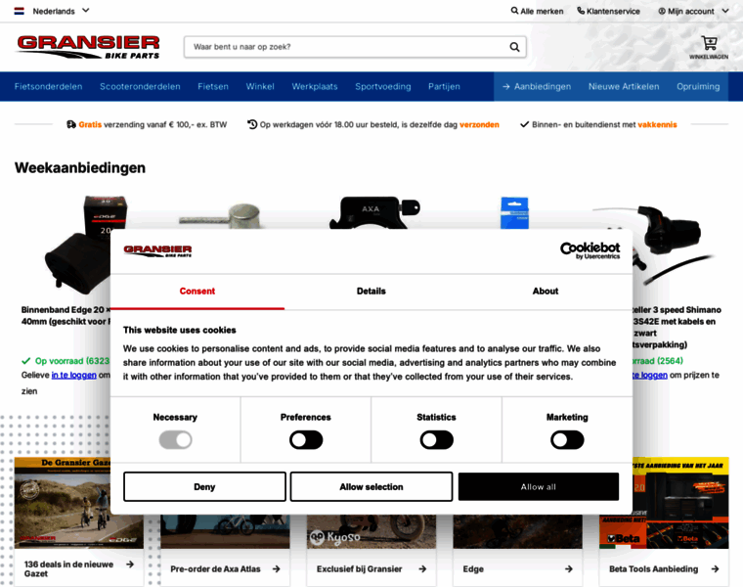
Task: Click the Allow selection button
Action: [x=371, y=486]
